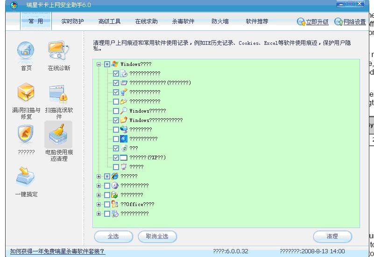Screen dimensions: 374x257
Task: Click the folder icon beside Windows???????????
Action: pyautogui.click(x=124, y=120)
